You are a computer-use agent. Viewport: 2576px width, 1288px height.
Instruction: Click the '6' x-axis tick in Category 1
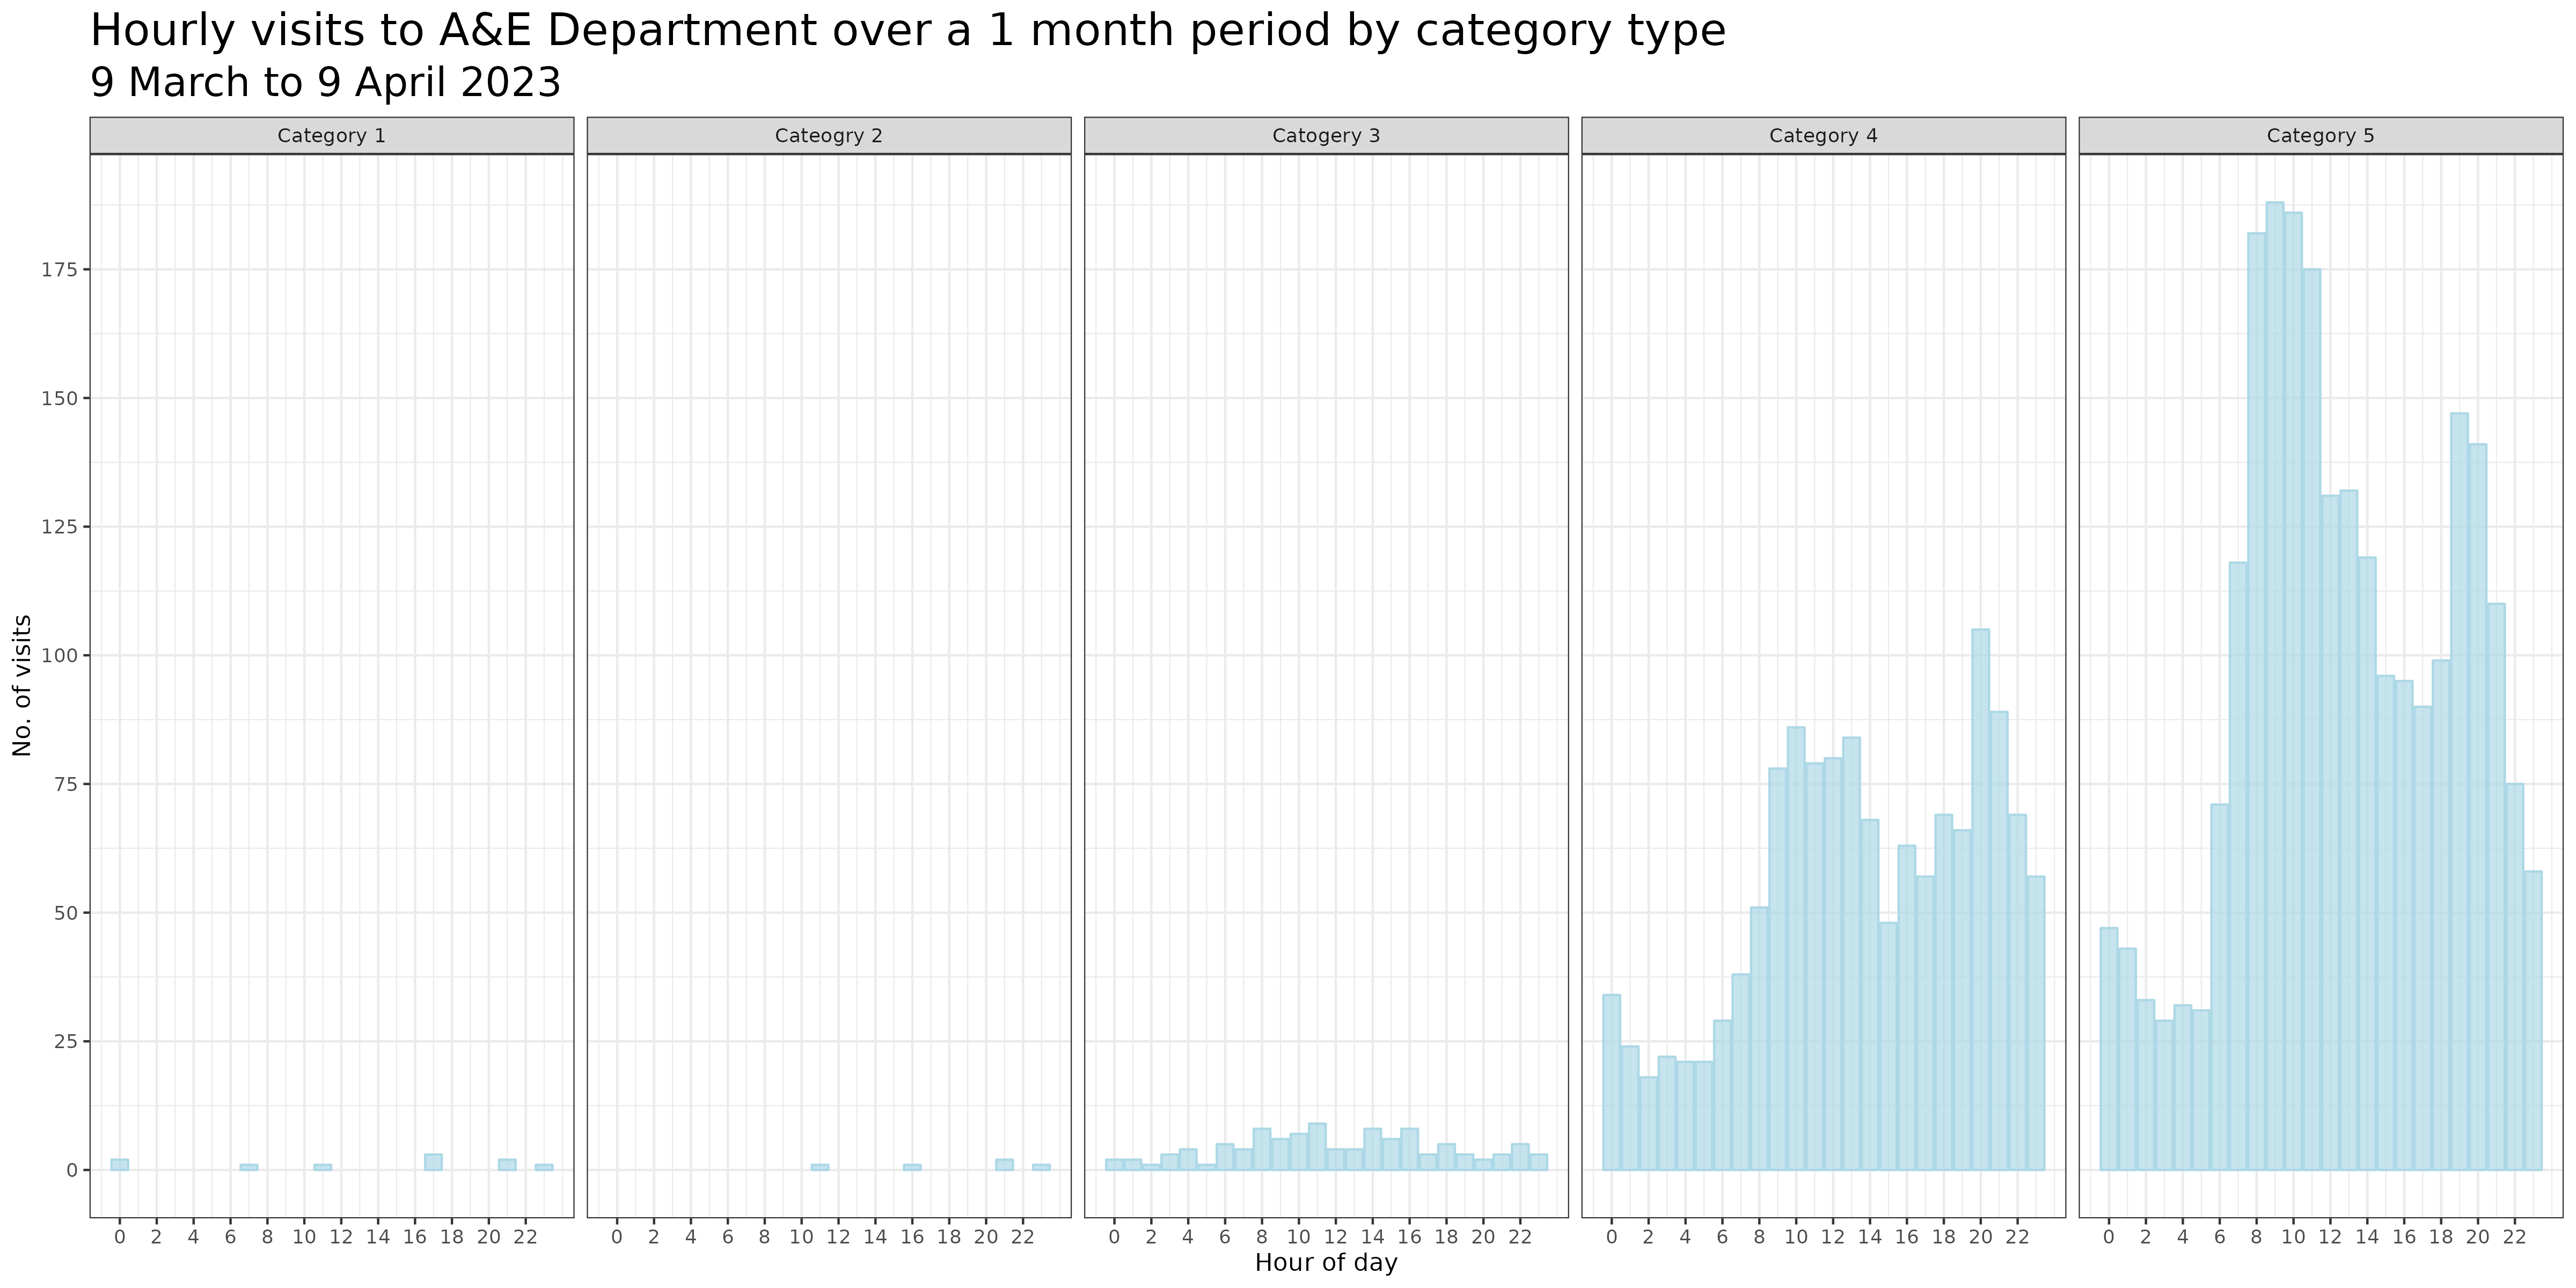click(x=230, y=1237)
